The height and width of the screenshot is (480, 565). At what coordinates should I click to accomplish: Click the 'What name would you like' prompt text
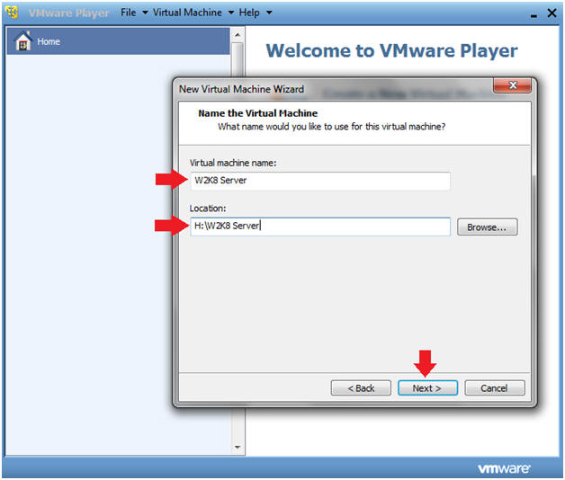(331, 127)
